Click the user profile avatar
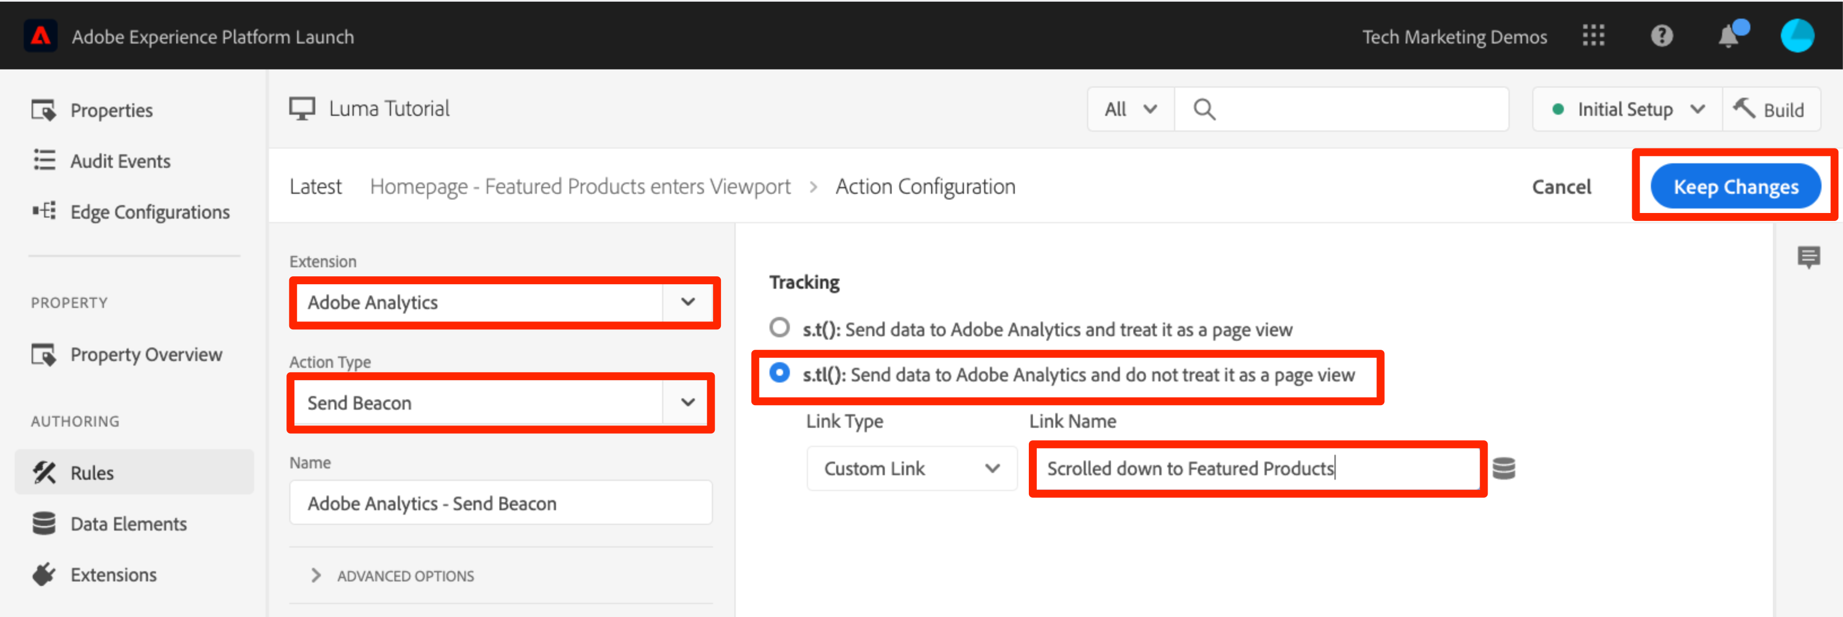Image resolution: width=1843 pixels, height=617 pixels. click(1797, 36)
